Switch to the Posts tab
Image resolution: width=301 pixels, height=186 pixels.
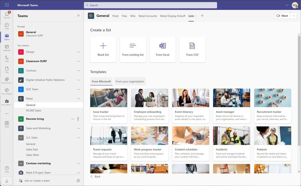click(x=115, y=16)
